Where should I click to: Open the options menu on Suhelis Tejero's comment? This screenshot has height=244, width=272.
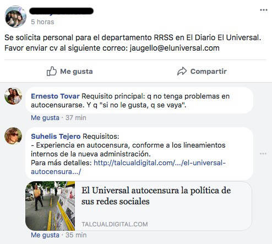point(263,154)
